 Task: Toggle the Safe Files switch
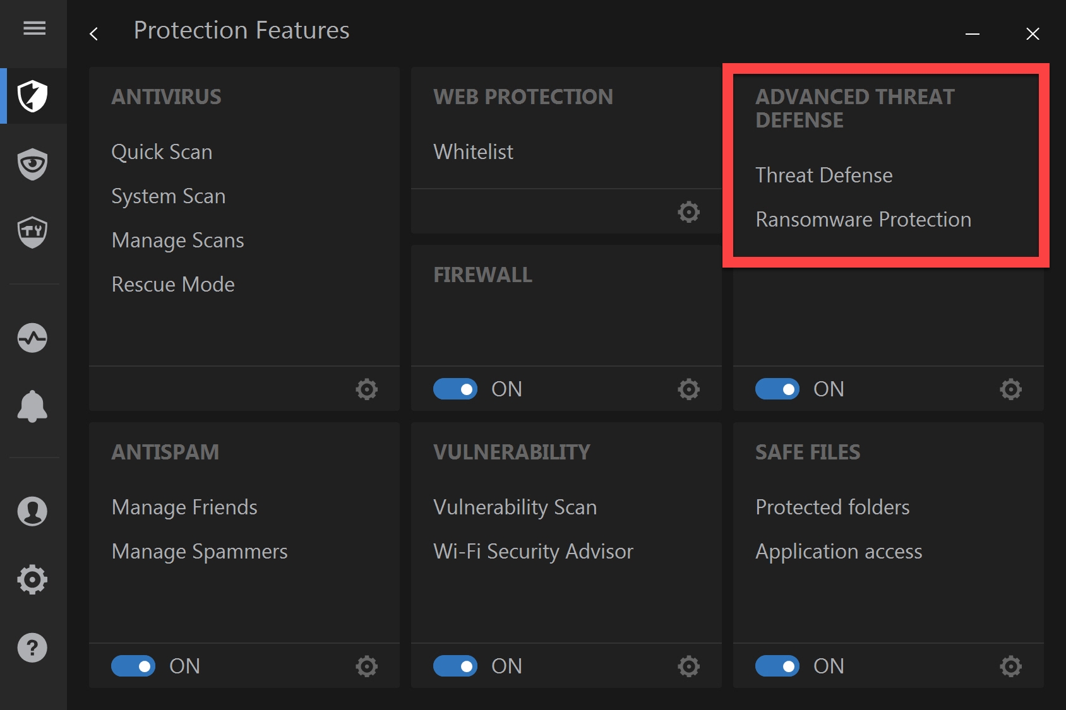coord(777,666)
